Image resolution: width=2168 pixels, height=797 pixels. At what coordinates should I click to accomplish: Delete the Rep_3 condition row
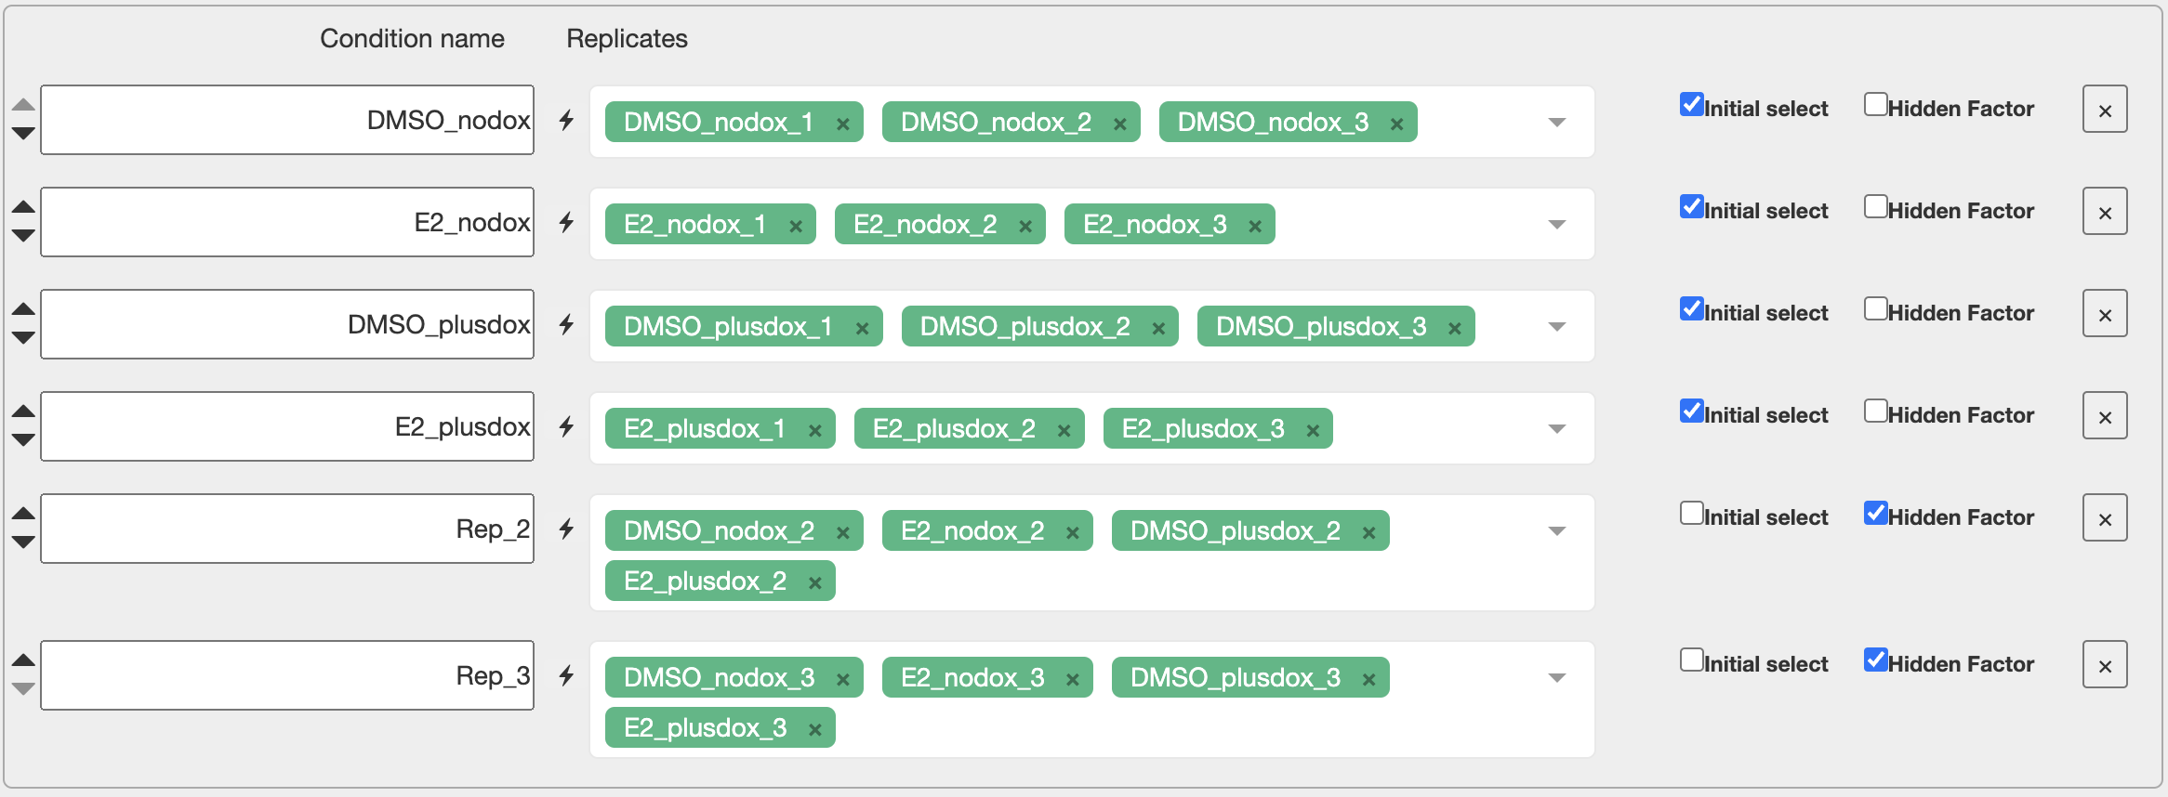[2105, 665]
